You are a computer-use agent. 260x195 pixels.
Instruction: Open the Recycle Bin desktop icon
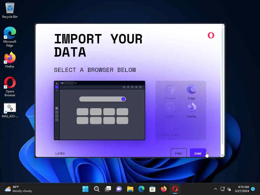(x=10, y=10)
